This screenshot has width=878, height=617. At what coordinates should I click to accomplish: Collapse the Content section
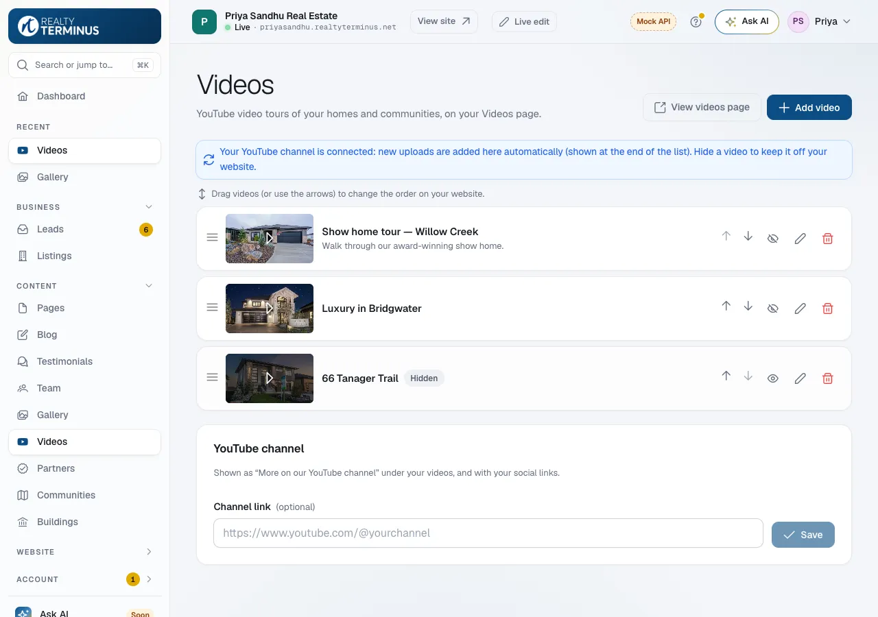click(x=149, y=286)
